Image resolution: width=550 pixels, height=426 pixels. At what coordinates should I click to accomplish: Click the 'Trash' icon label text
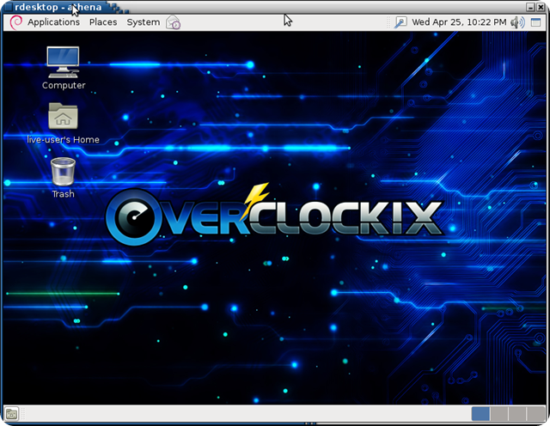(63, 194)
